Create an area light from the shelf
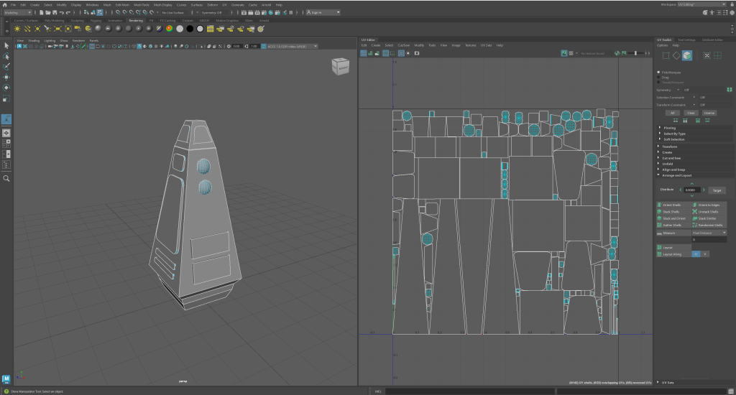736x395 pixels. 57,29
